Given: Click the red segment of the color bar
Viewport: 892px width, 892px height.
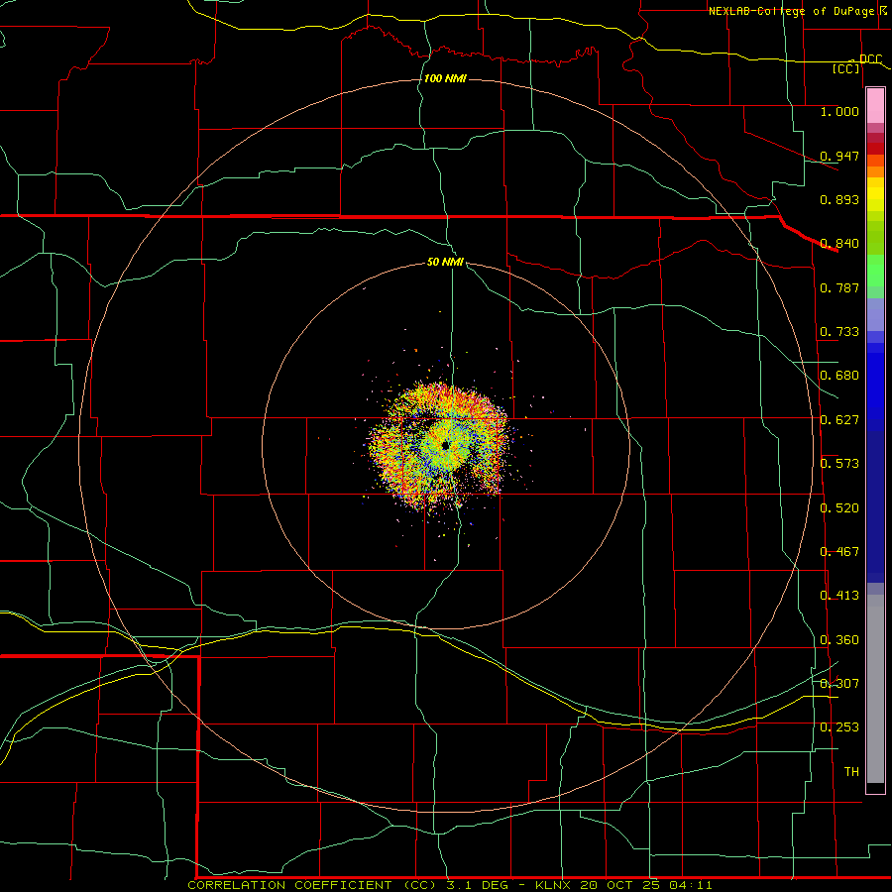Looking at the screenshot, I should click(875, 149).
